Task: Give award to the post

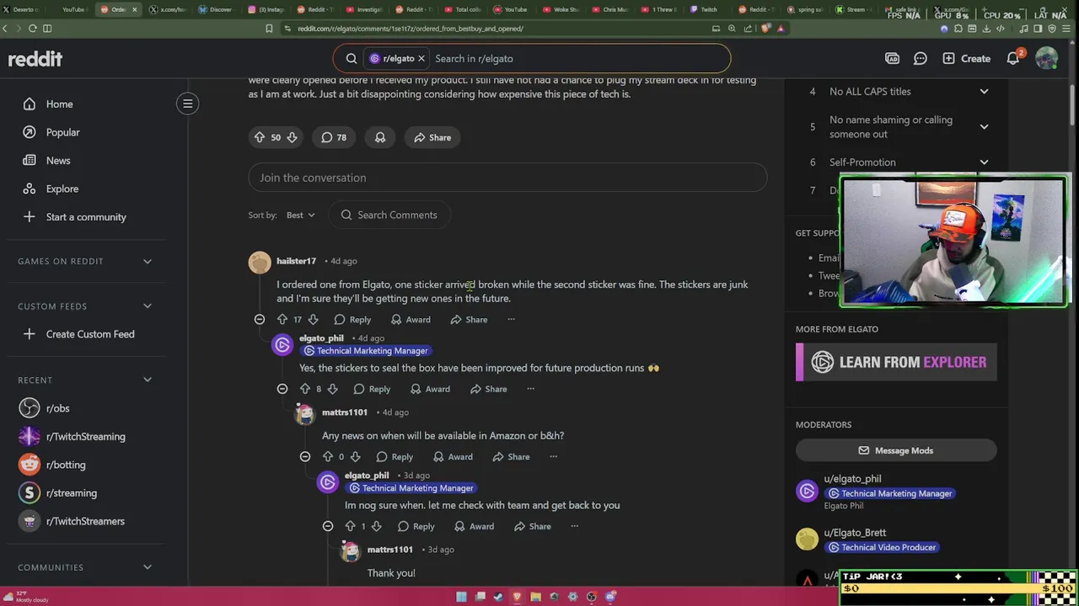Action: coord(380,137)
